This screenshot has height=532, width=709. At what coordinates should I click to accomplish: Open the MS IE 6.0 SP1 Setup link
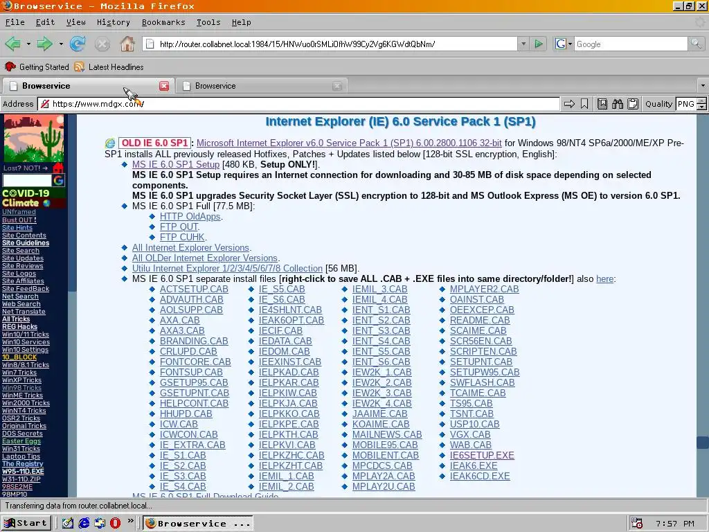point(175,165)
